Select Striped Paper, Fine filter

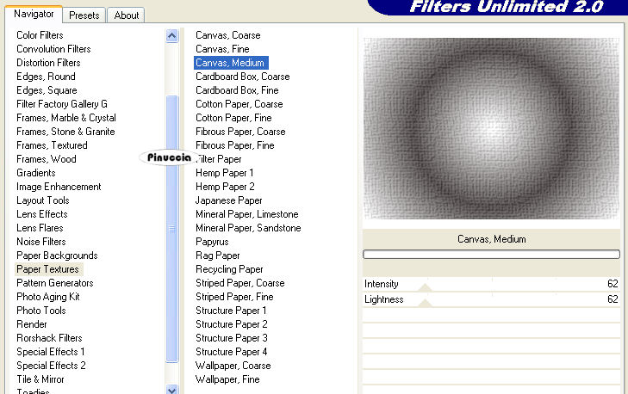click(x=234, y=297)
